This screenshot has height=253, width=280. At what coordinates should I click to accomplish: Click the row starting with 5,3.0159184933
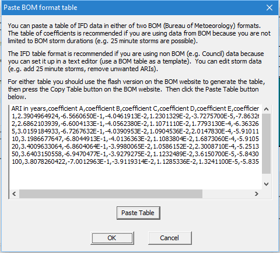coord(135,131)
